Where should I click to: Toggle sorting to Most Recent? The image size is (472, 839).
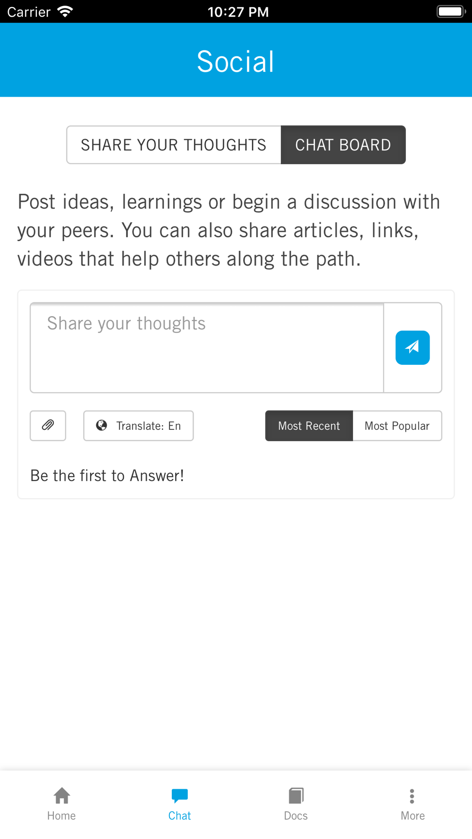[309, 426]
